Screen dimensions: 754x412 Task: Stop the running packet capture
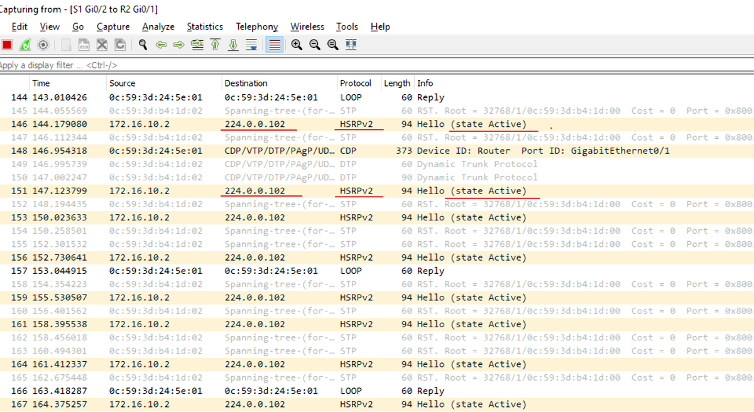tap(7, 45)
